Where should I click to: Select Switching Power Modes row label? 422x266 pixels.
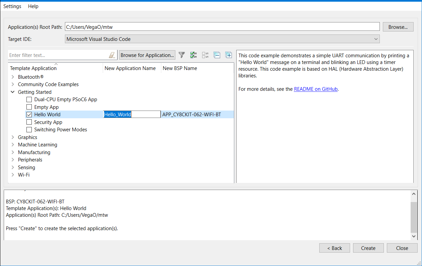click(61, 130)
